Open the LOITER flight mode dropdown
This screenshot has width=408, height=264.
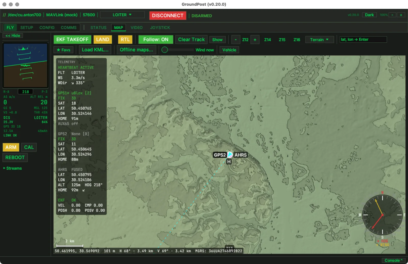122,15
